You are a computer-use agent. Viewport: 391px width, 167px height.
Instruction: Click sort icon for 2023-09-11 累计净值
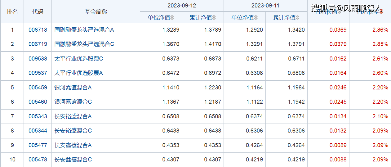298,18
